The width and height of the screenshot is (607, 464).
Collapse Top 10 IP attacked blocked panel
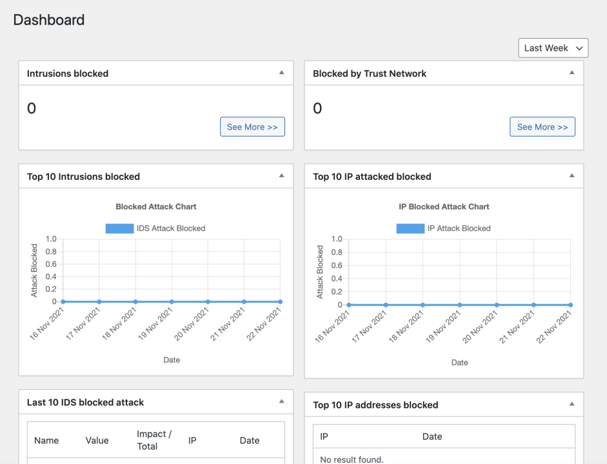click(x=572, y=175)
